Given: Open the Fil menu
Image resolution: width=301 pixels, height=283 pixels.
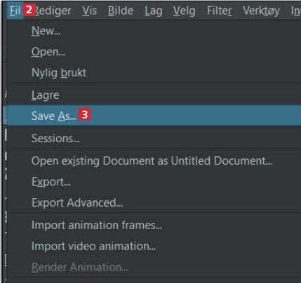Looking at the screenshot, I should point(15,11).
